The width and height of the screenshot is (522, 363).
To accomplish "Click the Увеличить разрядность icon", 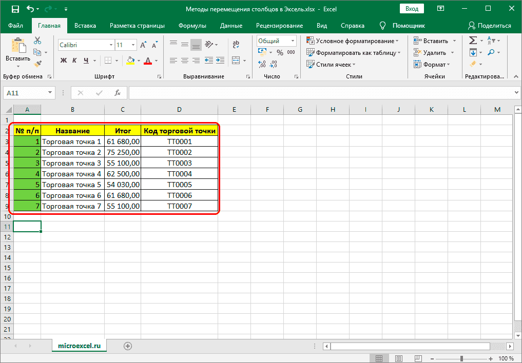I will pyautogui.click(x=262, y=64).
